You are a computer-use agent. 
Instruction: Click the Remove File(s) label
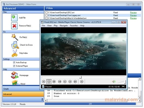(25, 26)
